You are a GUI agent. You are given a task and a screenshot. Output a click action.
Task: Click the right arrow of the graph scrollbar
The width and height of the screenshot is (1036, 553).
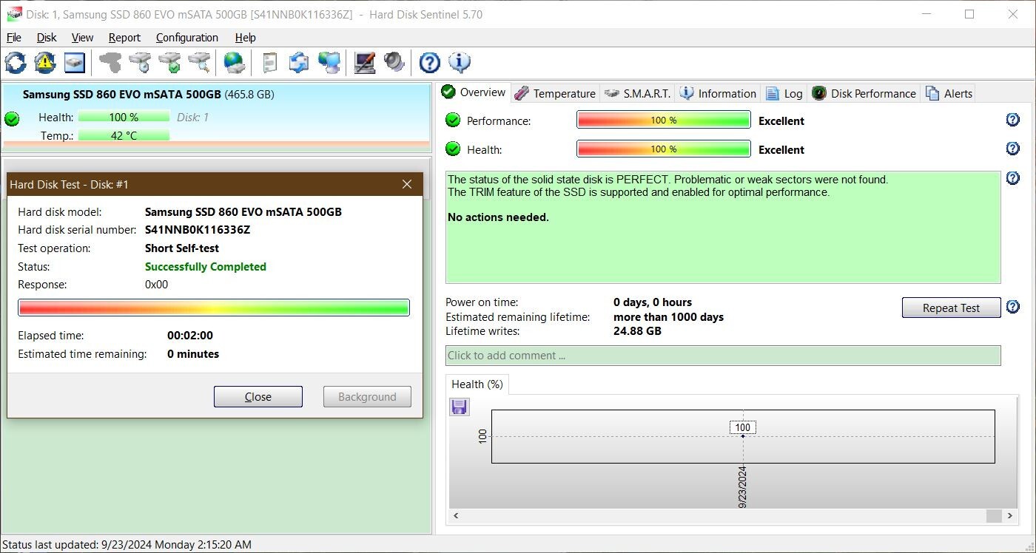[1011, 516]
